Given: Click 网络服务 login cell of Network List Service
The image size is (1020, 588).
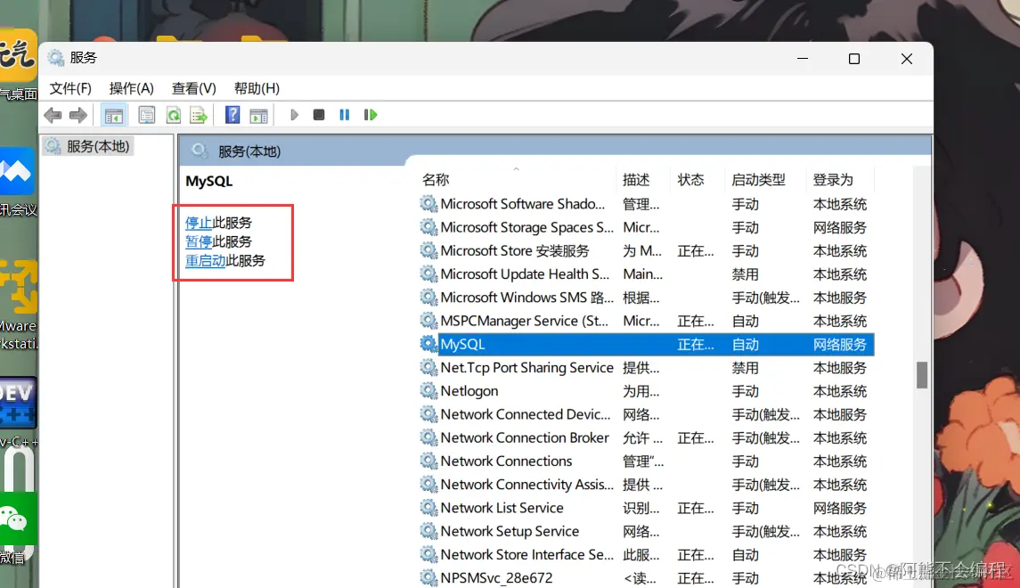Looking at the screenshot, I should (840, 509).
